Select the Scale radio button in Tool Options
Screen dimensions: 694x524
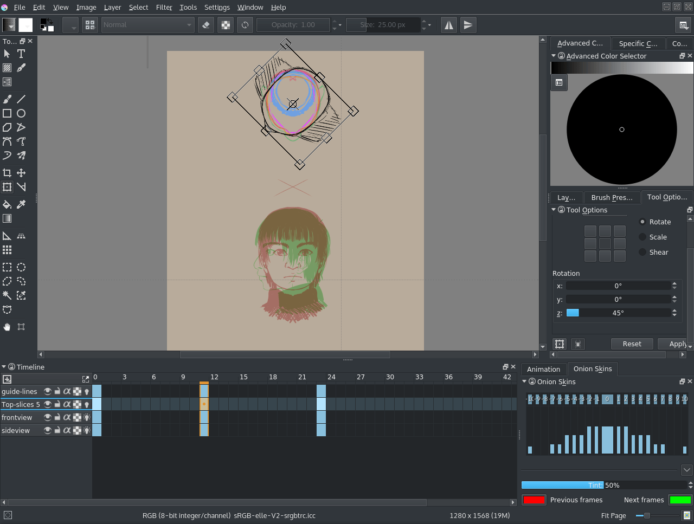pos(641,237)
